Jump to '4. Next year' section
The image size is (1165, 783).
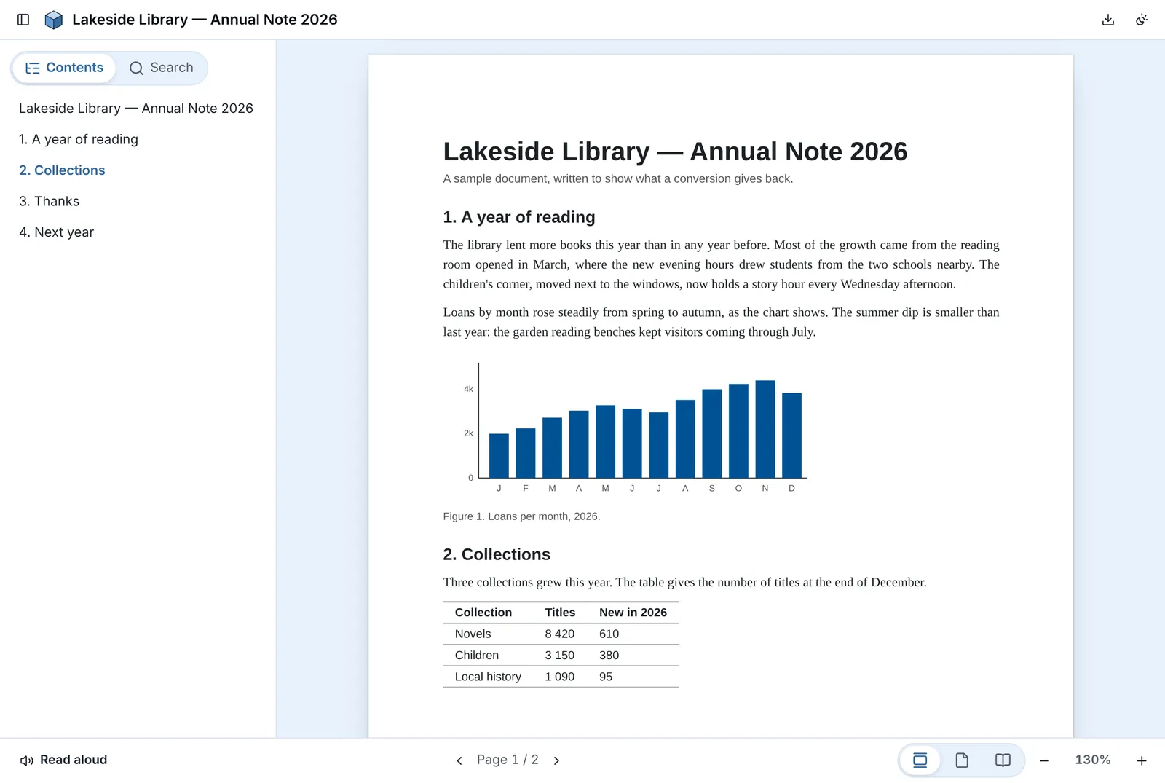click(56, 232)
